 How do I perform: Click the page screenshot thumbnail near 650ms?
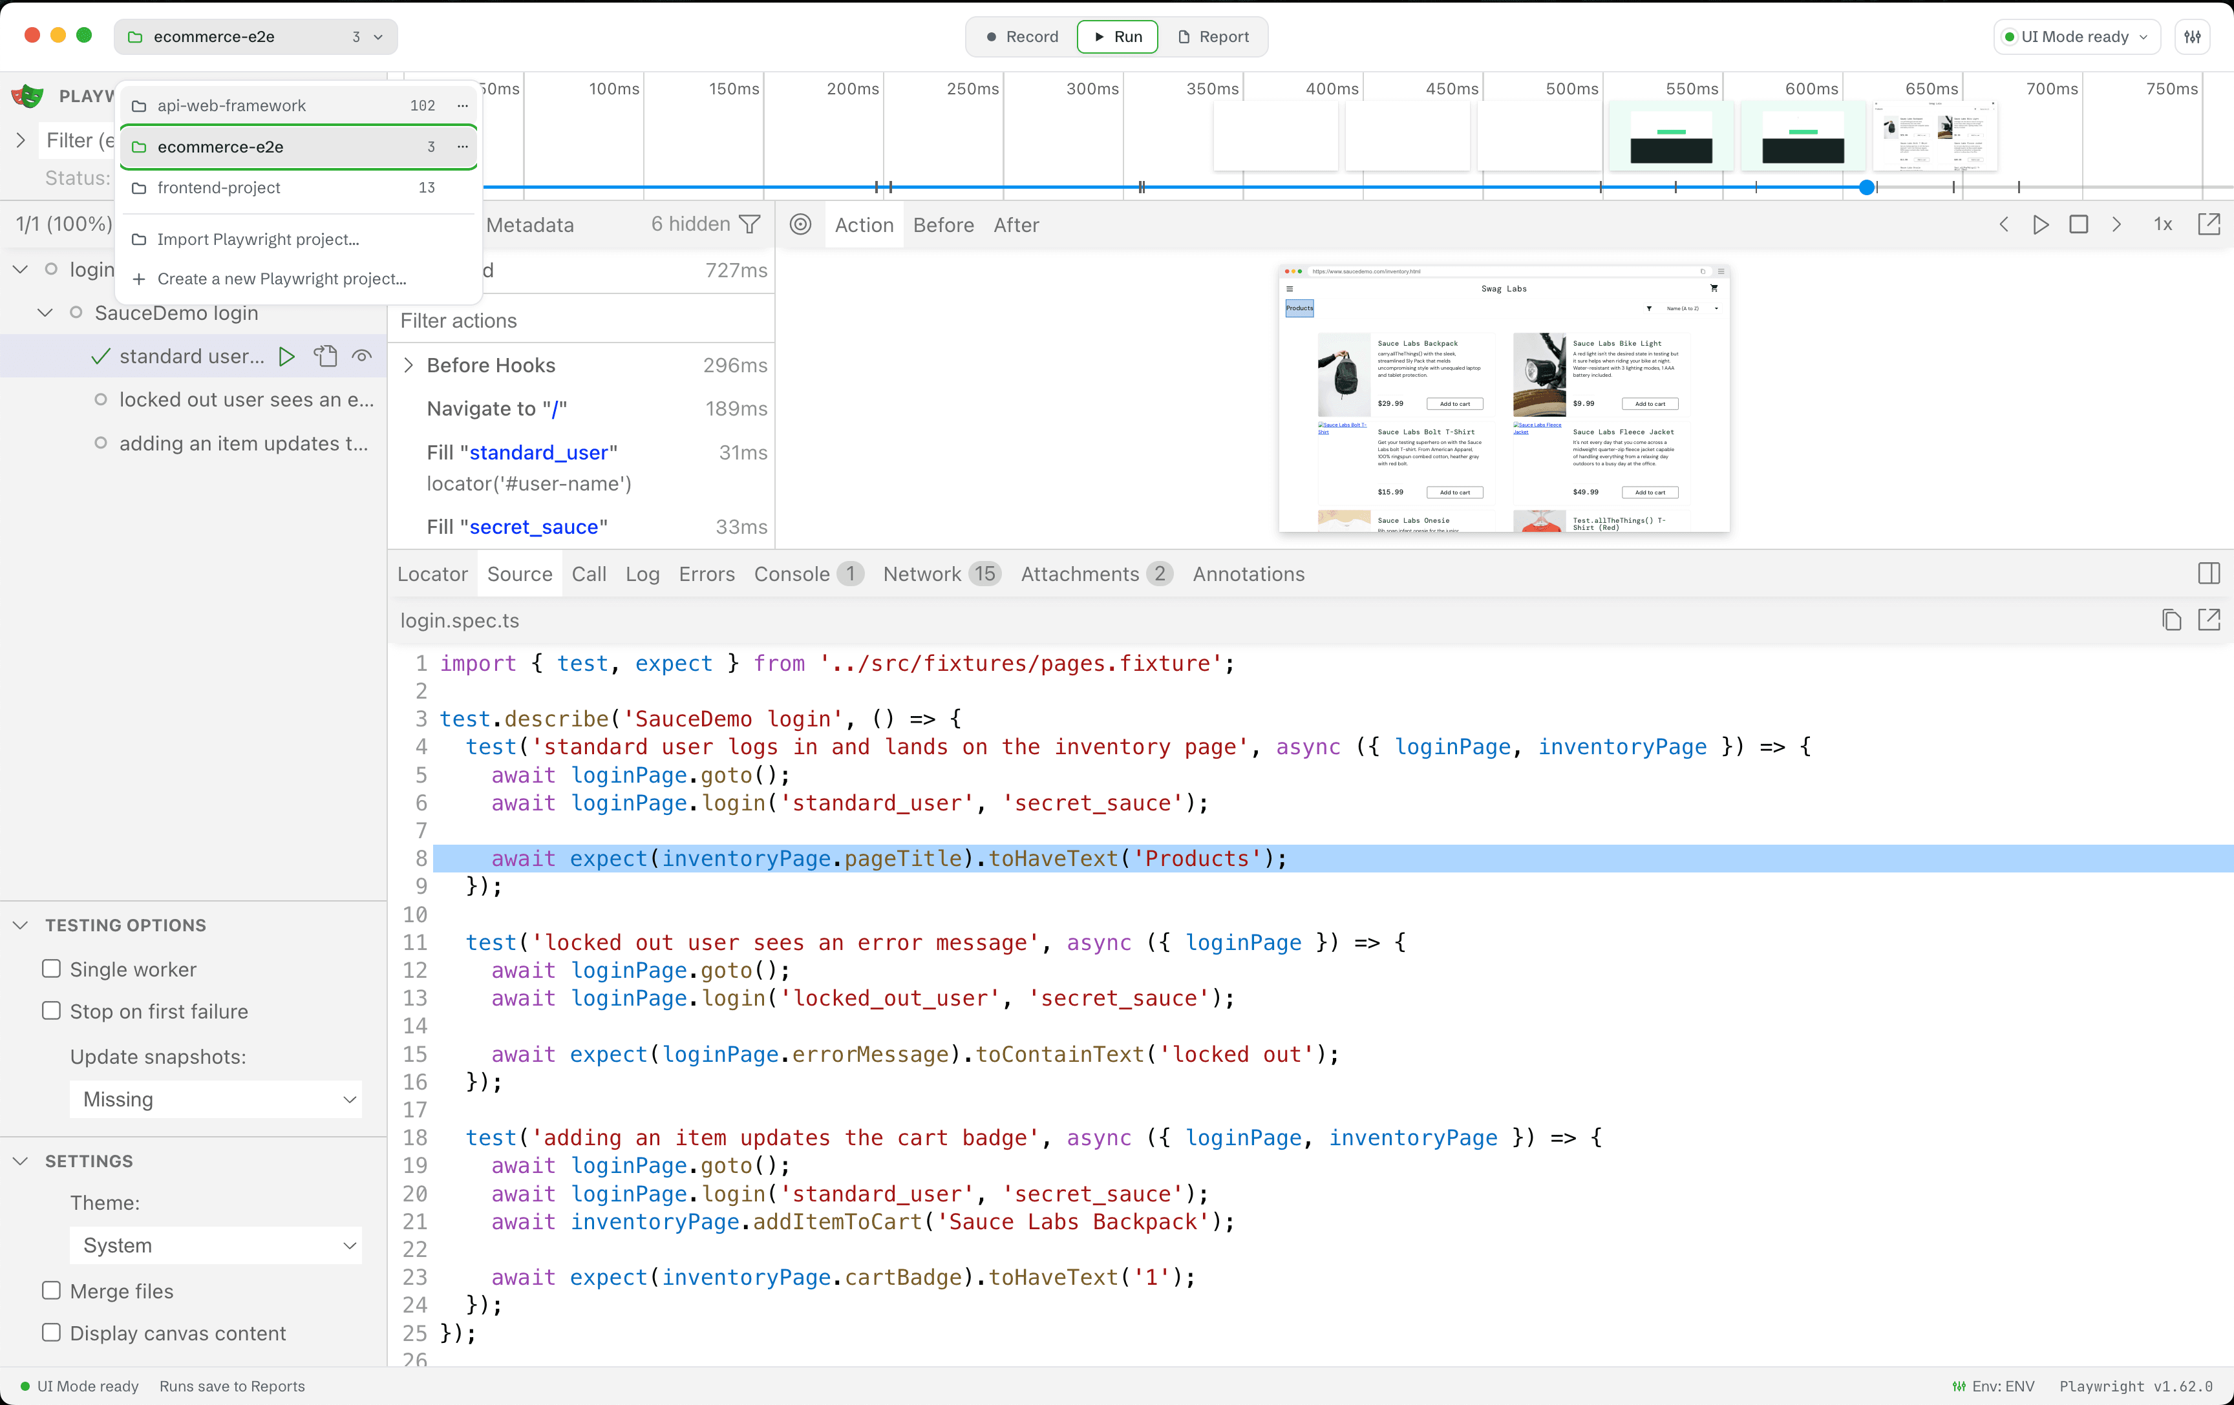click(x=1934, y=137)
